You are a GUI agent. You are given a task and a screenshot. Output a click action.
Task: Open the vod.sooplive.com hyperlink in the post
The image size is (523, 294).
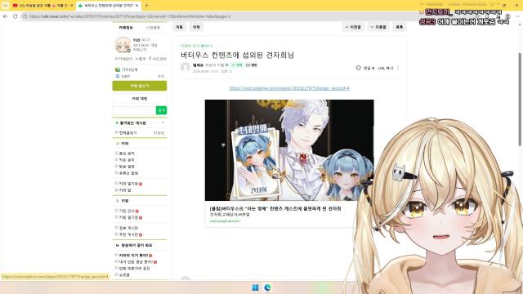[x=289, y=88]
